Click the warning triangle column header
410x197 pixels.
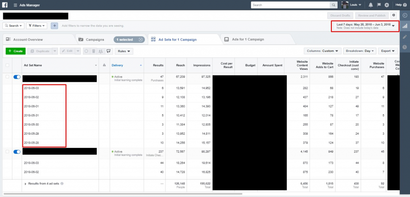(105, 65)
